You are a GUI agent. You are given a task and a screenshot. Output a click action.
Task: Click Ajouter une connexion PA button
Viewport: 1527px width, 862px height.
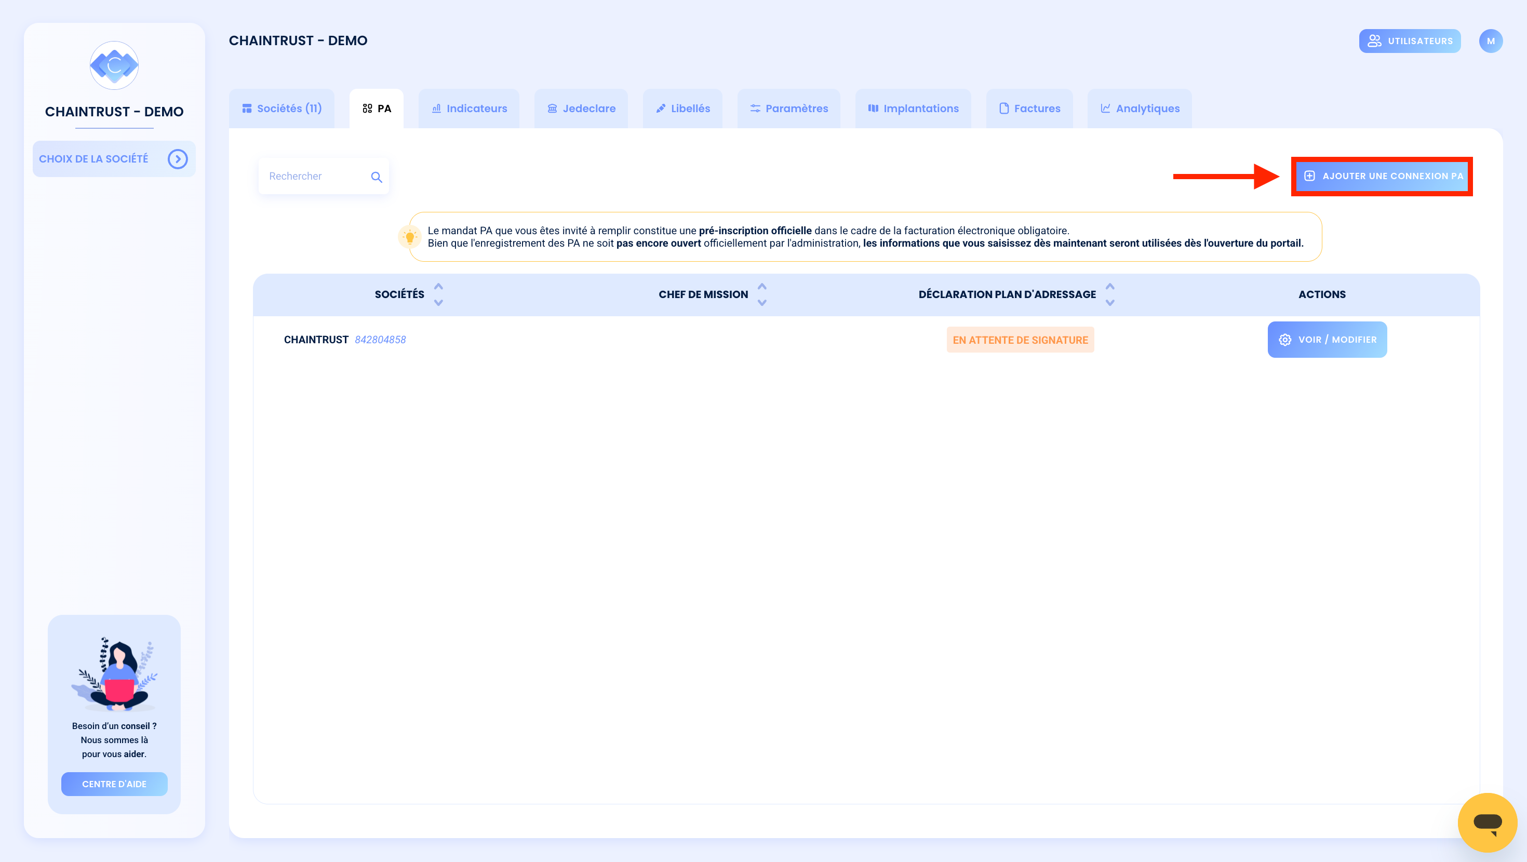1382,176
